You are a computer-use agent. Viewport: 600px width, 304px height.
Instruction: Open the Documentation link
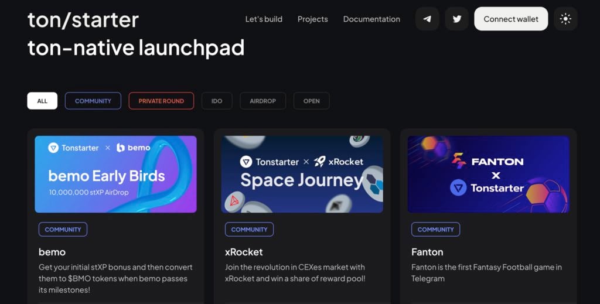tap(371, 19)
